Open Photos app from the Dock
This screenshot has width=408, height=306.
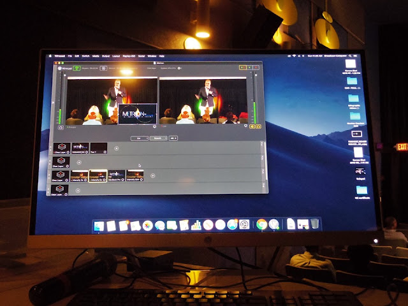click(147, 226)
